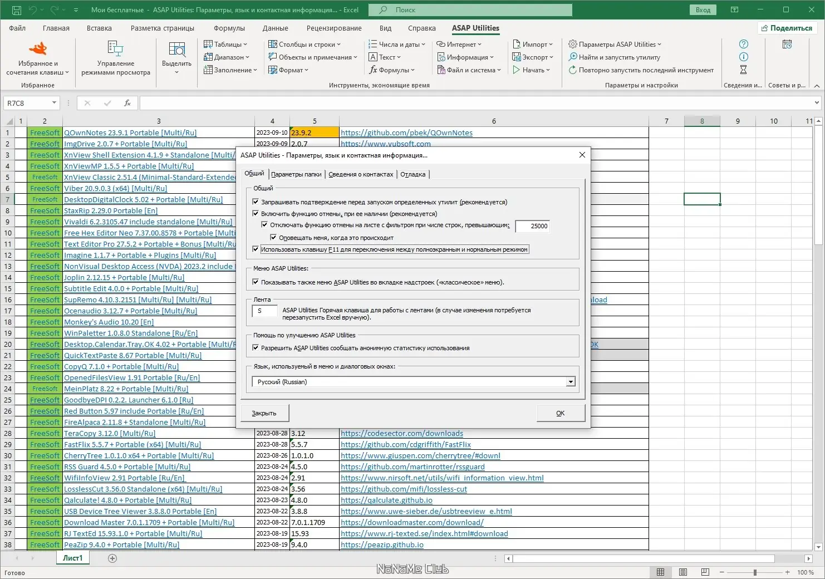This screenshot has width=825, height=579.
Task: Switch to Параметры папки dialog tab
Action: click(296, 174)
